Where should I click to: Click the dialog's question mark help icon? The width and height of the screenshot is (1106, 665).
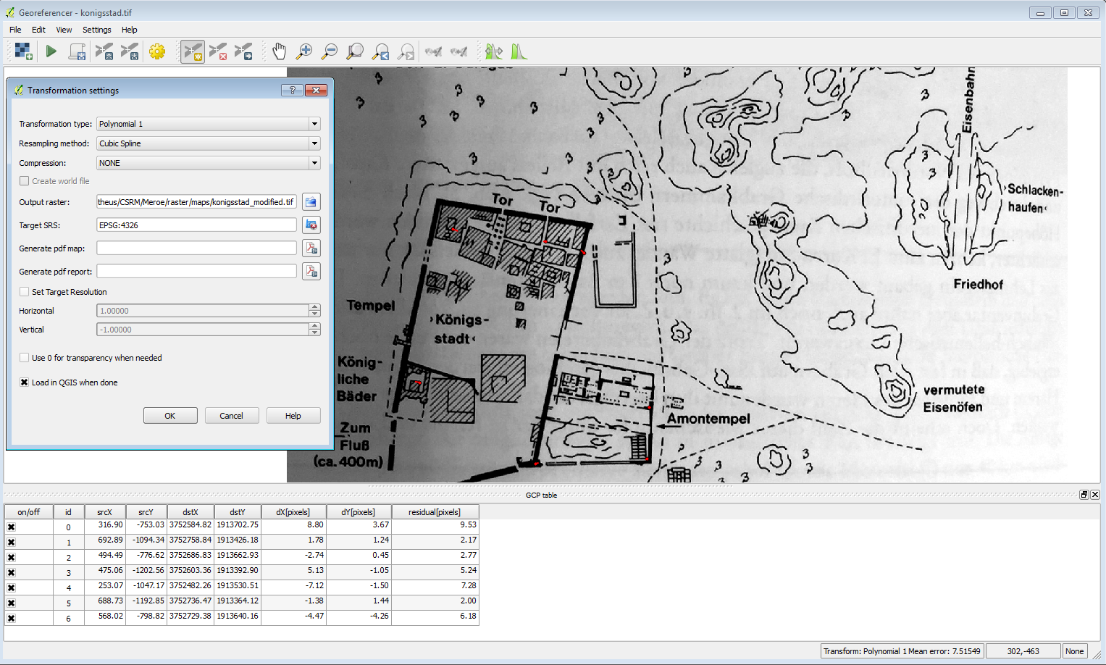[x=292, y=90]
